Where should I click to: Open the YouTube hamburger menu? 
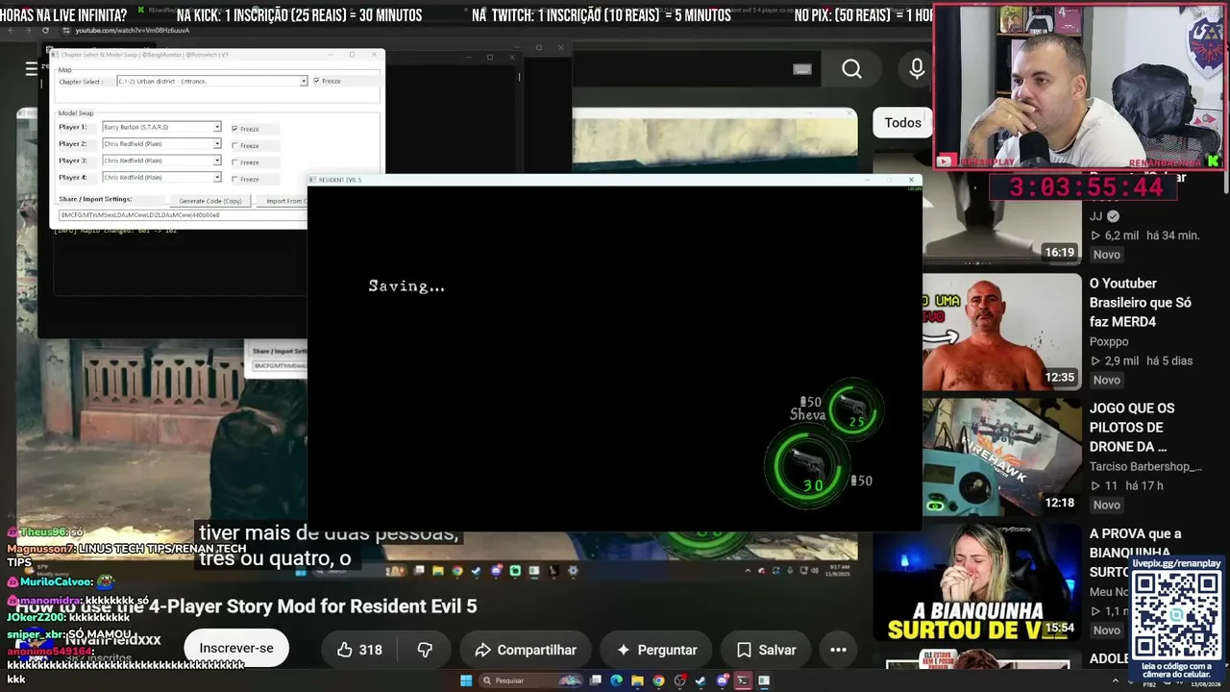tap(32, 68)
